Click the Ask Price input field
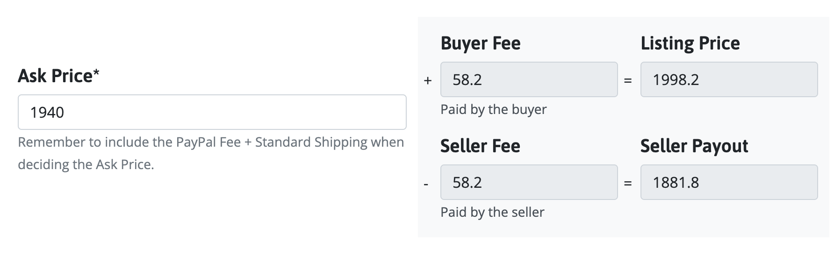This screenshot has width=834, height=256. pos(212,112)
